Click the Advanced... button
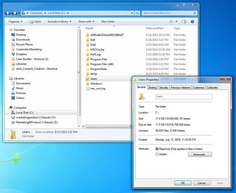This screenshot has height=193, width=236. click(x=200, y=155)
